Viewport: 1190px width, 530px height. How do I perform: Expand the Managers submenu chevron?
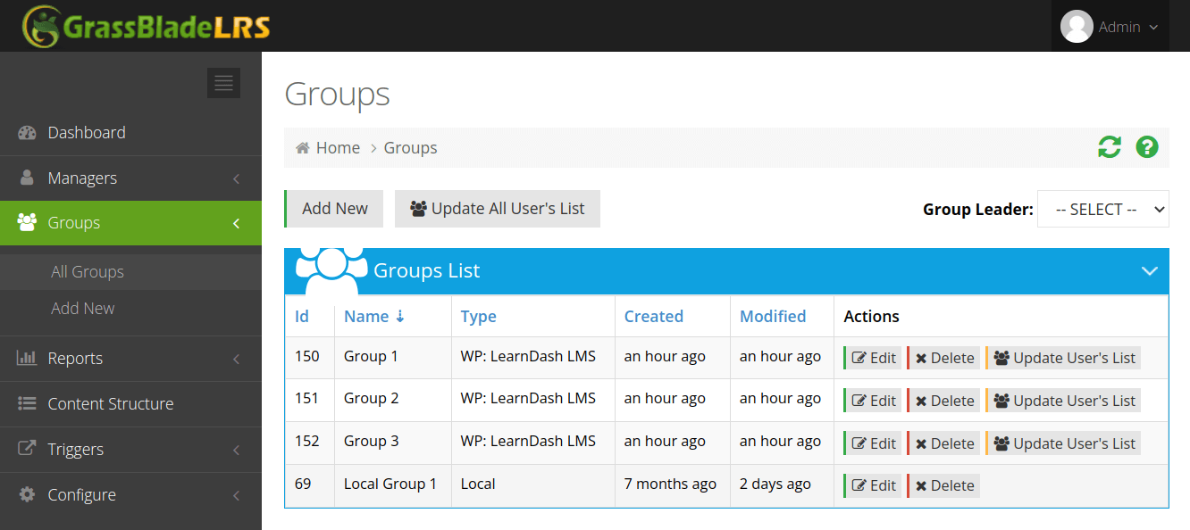coord(237,178)
